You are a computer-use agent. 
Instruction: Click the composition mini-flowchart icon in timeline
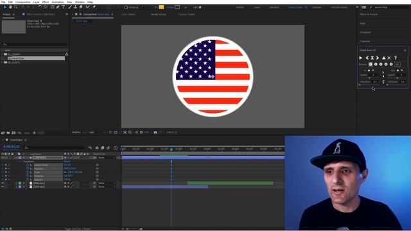tap(90, 148)
